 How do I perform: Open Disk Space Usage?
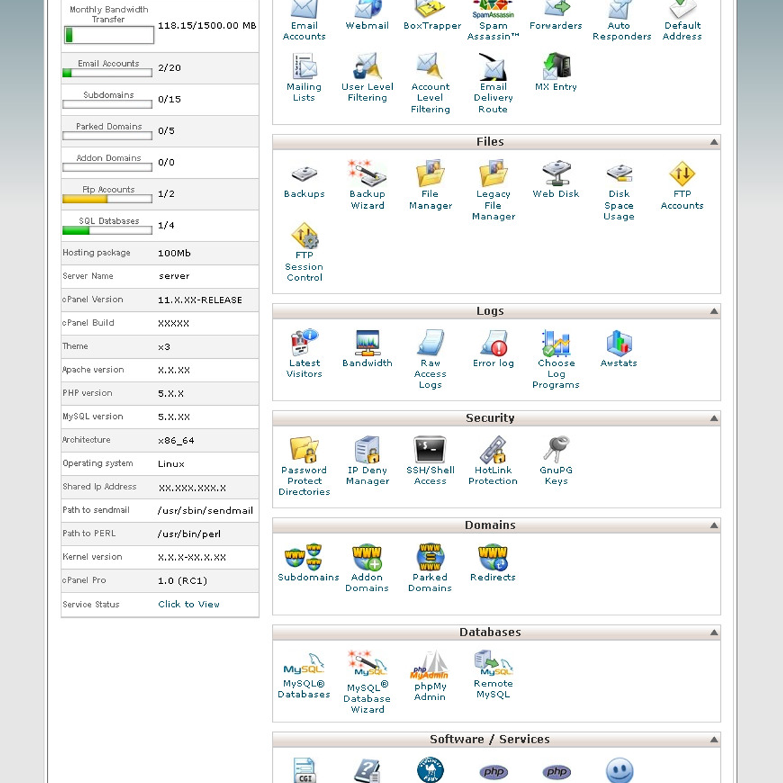click(619, 191)
